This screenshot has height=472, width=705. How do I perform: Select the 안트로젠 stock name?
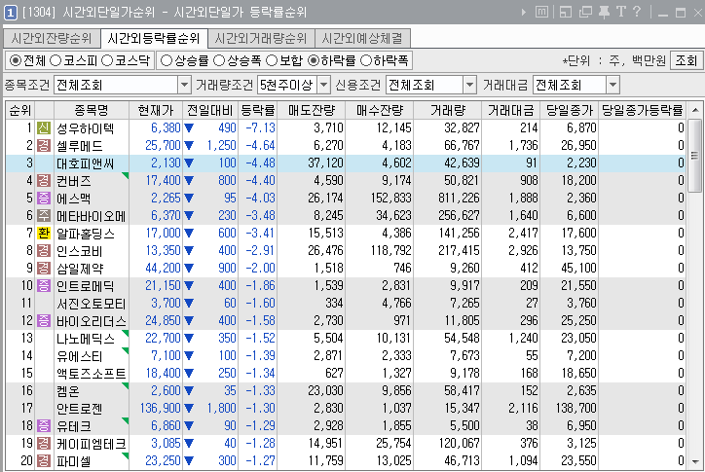point(79,409)
